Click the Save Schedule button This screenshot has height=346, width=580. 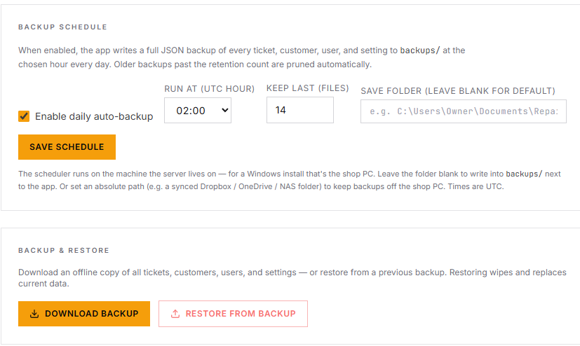[x=67, y=147]
